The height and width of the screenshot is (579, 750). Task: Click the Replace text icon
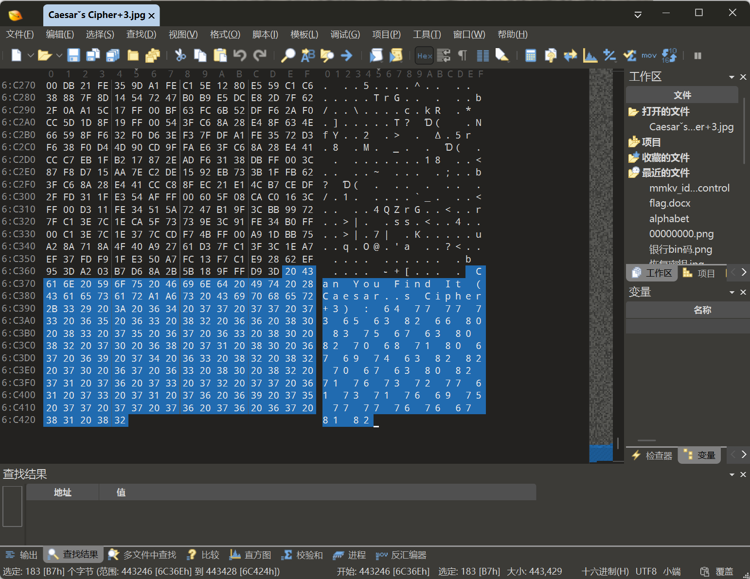click(308, 55)
